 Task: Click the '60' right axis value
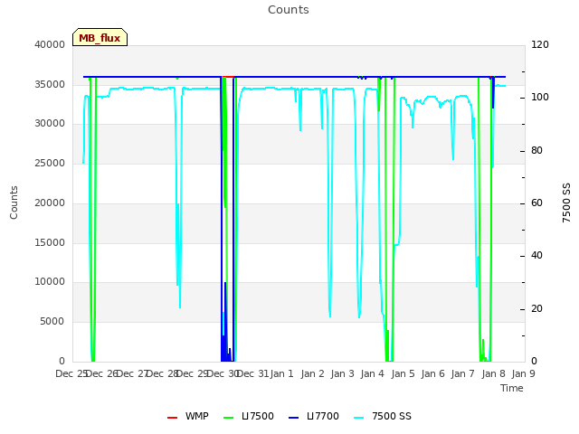(x=536, y=203)
